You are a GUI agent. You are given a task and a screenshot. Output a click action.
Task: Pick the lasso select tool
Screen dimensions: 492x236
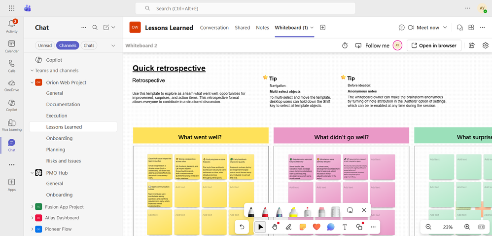click(x=350, y=210)
